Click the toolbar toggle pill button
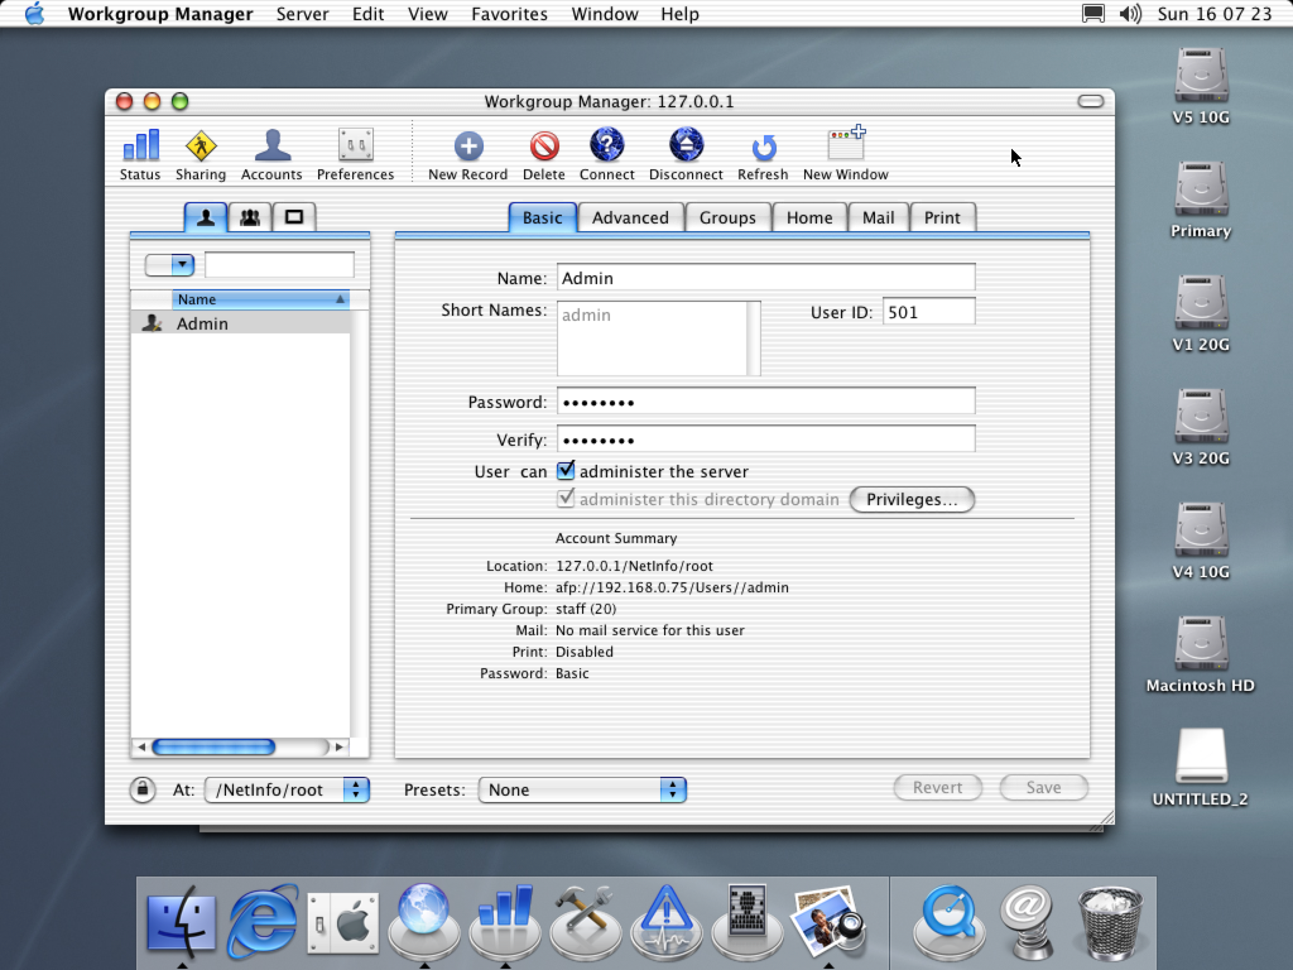The height and width of the screenshot is (970, 1293). (1090, 102)
